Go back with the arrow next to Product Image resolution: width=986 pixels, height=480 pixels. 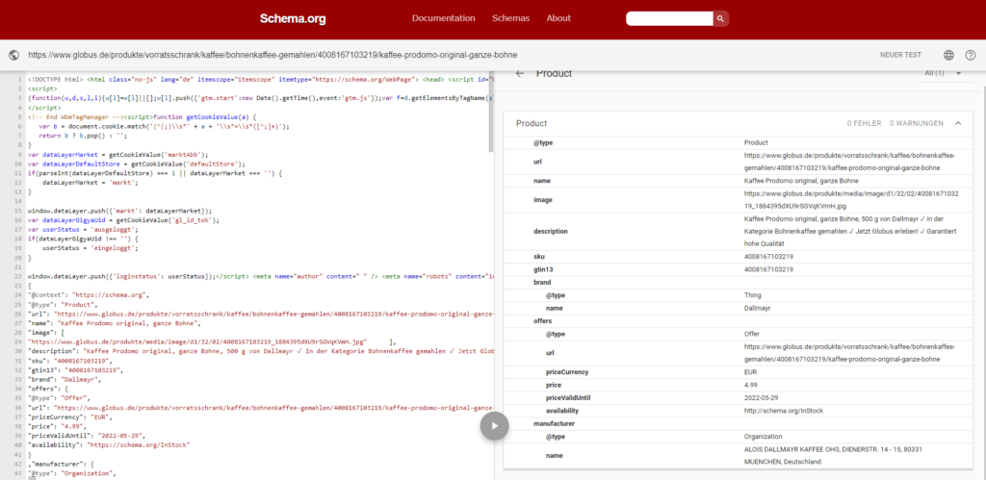tap(519, 73)
